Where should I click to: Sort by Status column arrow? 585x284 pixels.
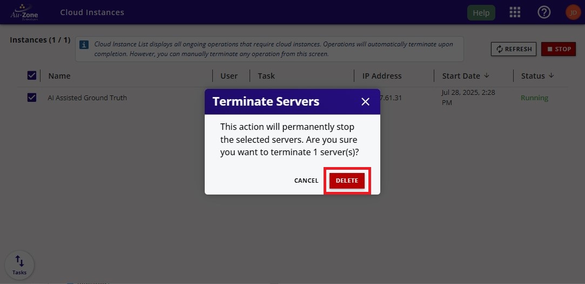click(x=551, y=75)
